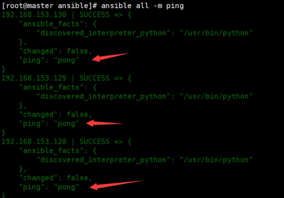Image resolution: width=284 pixels, height=198 pixels.
Task: Click third "ansible_facts" key
Action: pos(51,151)
